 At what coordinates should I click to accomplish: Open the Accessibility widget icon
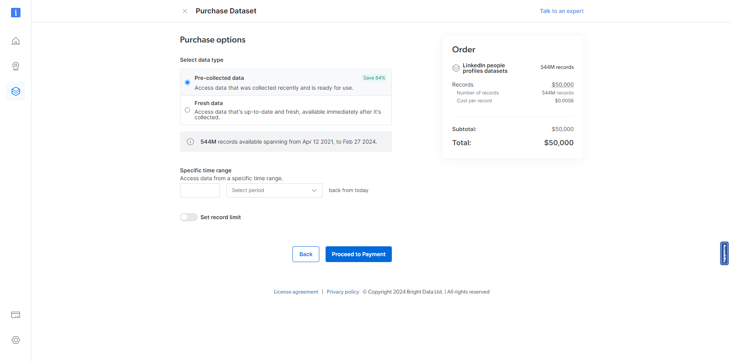(724, 253)
